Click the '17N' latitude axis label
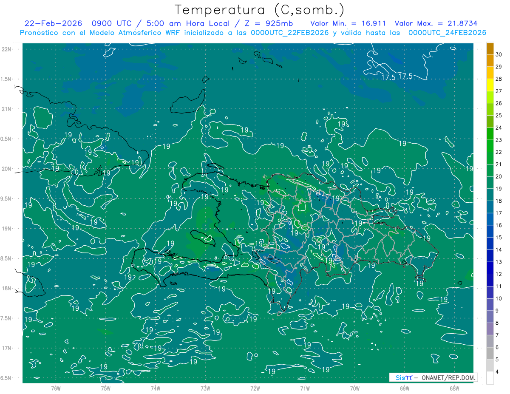The height and width of the screenshot is (394, 510). coord(7,348)
